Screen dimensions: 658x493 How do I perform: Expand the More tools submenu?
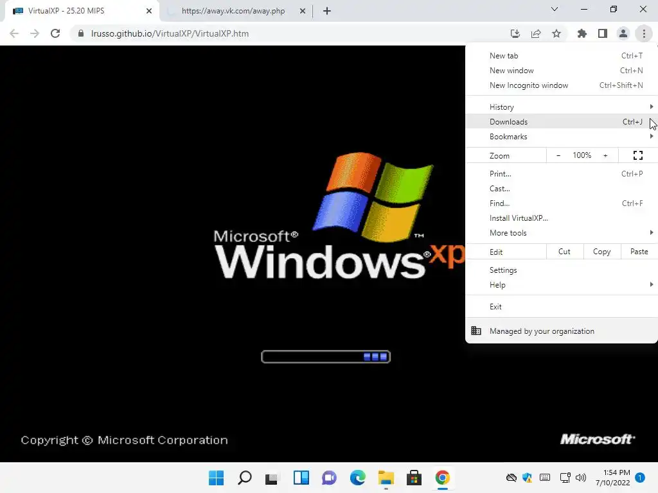pyautogui.click(x=562, y=232)
